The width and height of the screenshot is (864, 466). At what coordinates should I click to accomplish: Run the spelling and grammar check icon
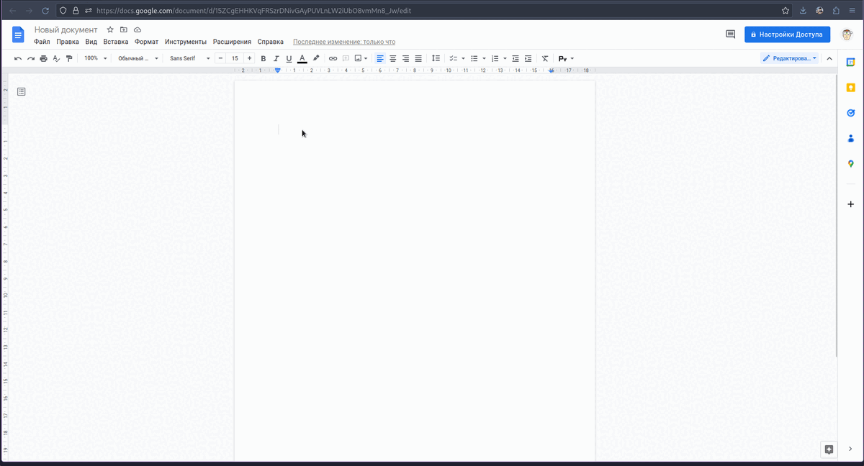click(x=57, y=58)
